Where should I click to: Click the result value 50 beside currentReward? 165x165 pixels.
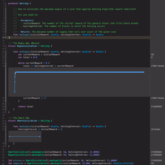152,54
